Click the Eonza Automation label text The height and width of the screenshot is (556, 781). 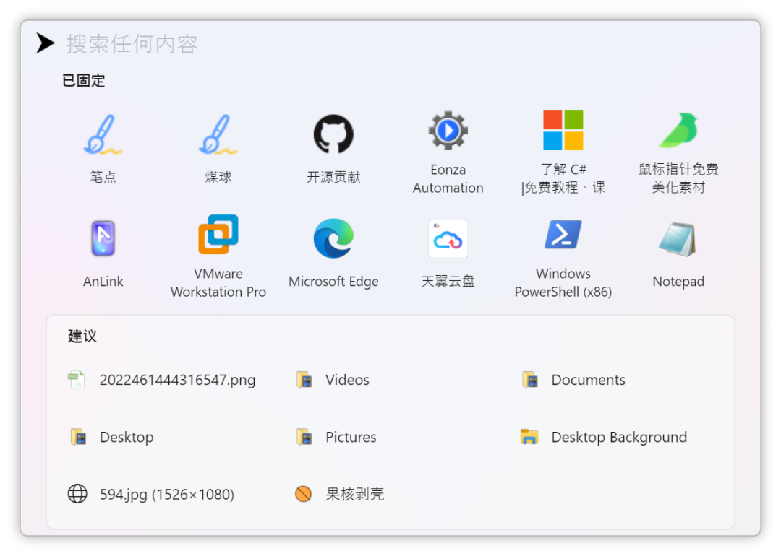[448, 178]
